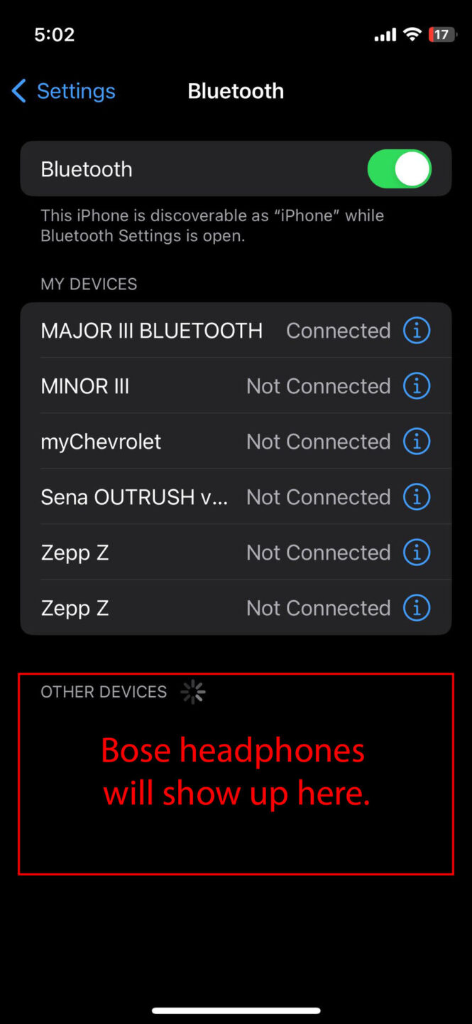Go back using the Settings chevron

(x=19, y=91)
